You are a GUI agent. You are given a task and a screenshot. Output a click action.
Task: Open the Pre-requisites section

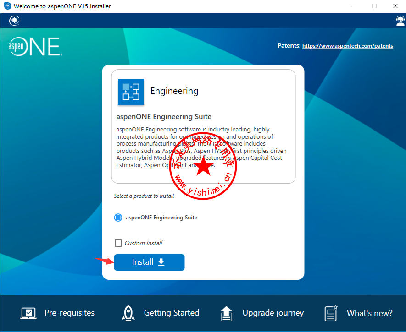[x=69, y=313]
